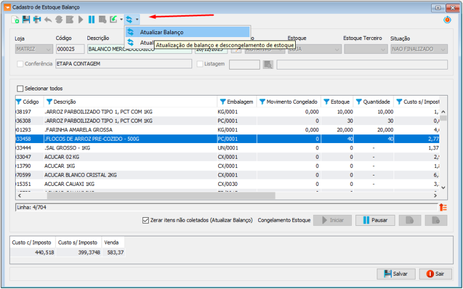Viewport: 463px width, 289px height.
Task: Toggle the Listagem checkbox
Action: [200, 64]
